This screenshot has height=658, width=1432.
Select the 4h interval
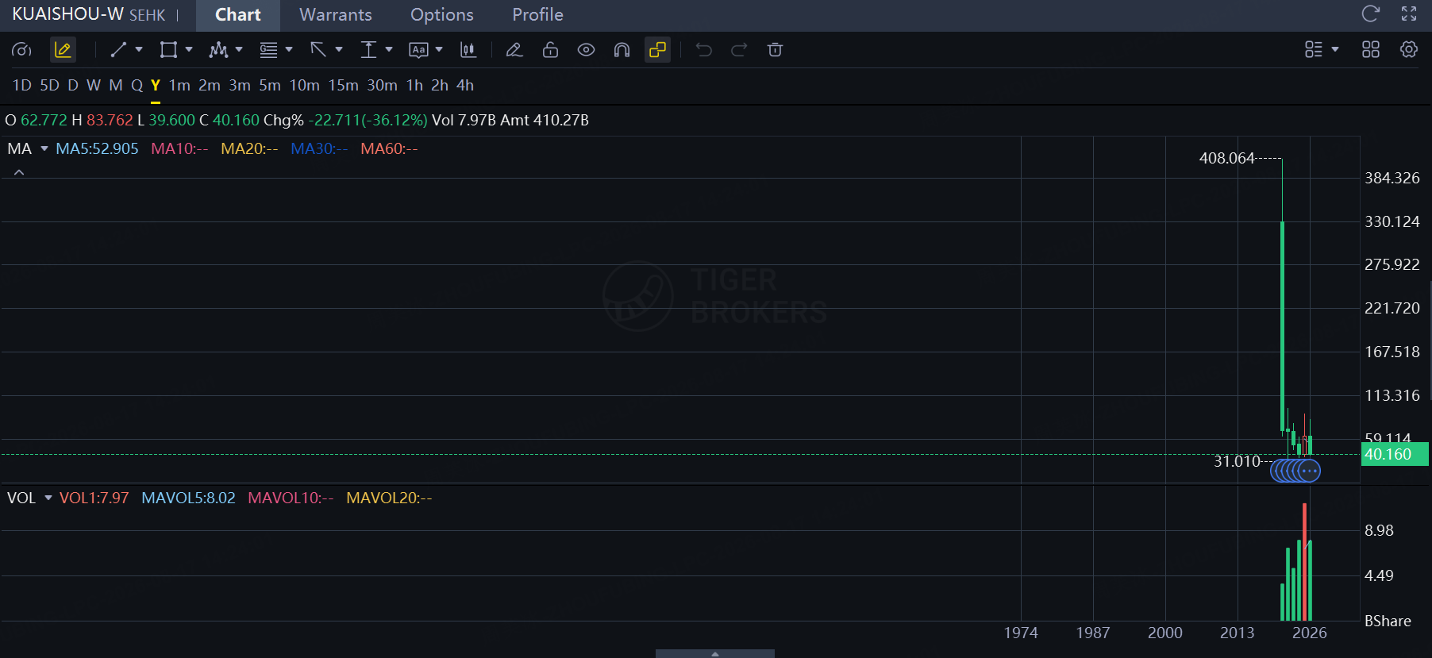[465, 85]
